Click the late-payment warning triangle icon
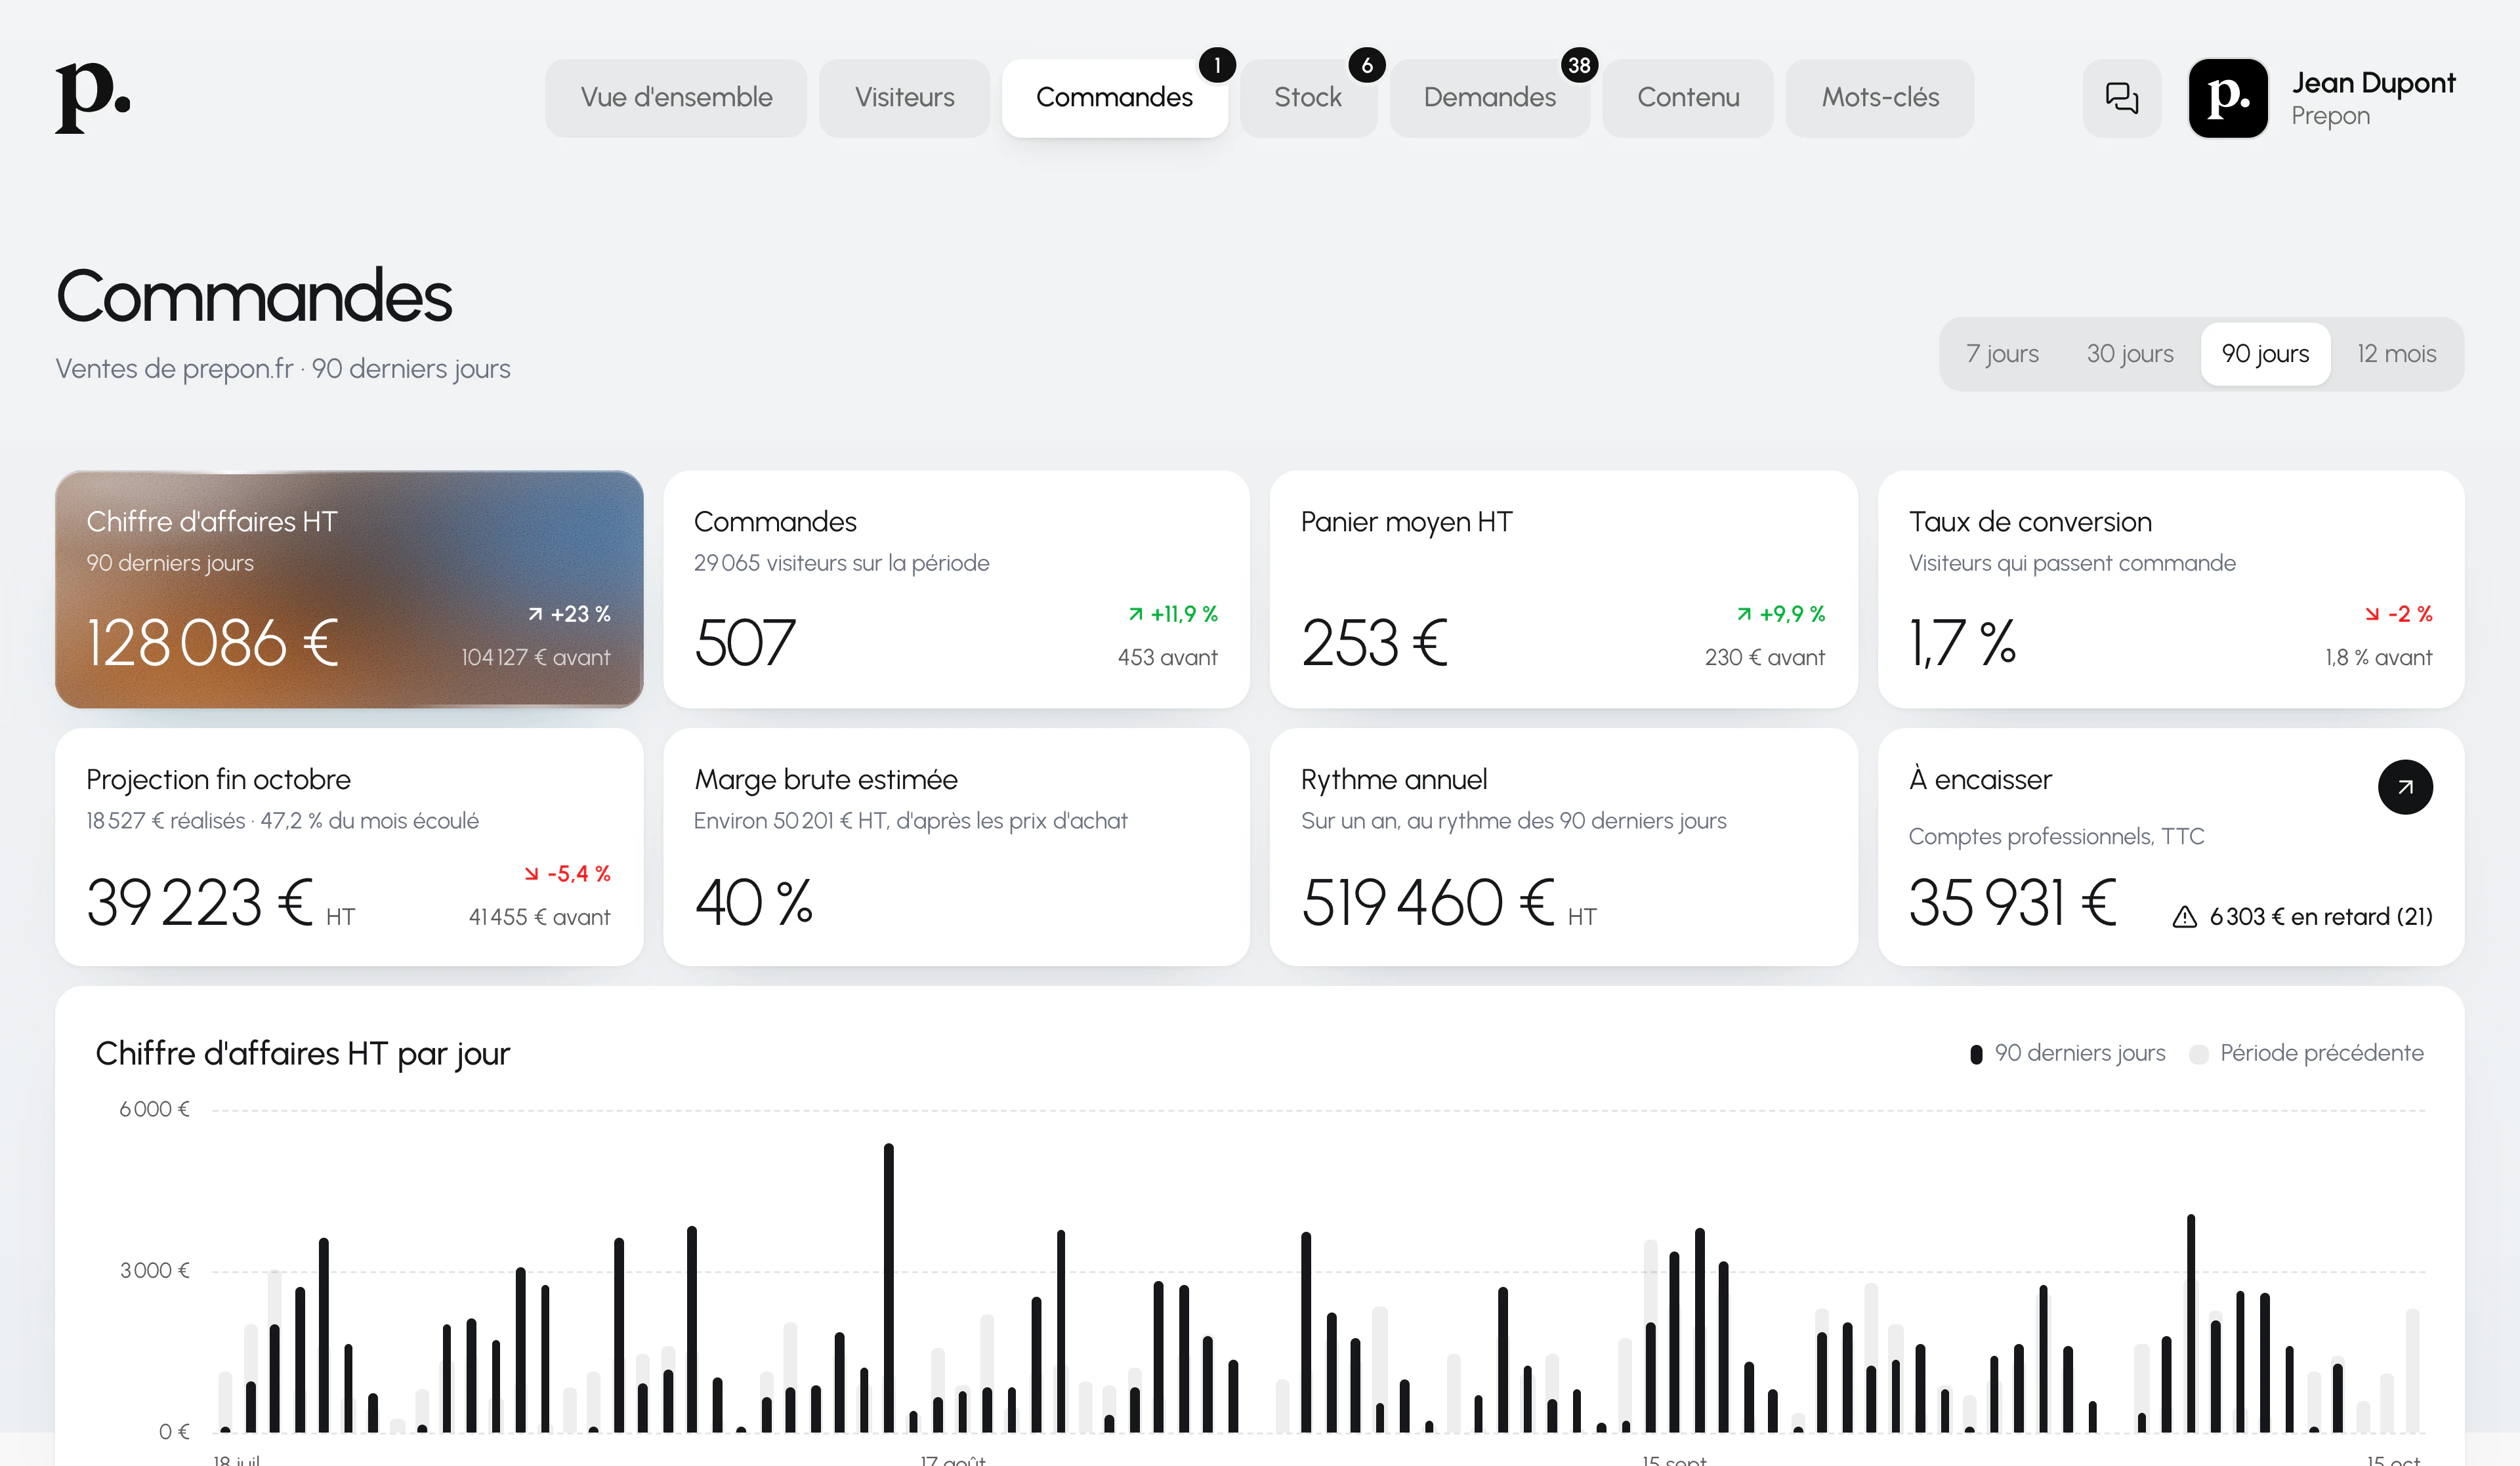 point(2185,916)
